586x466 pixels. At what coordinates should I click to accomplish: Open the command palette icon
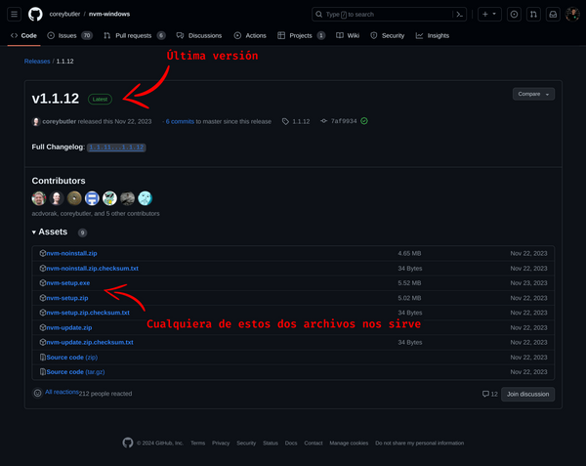click(460, 14)
